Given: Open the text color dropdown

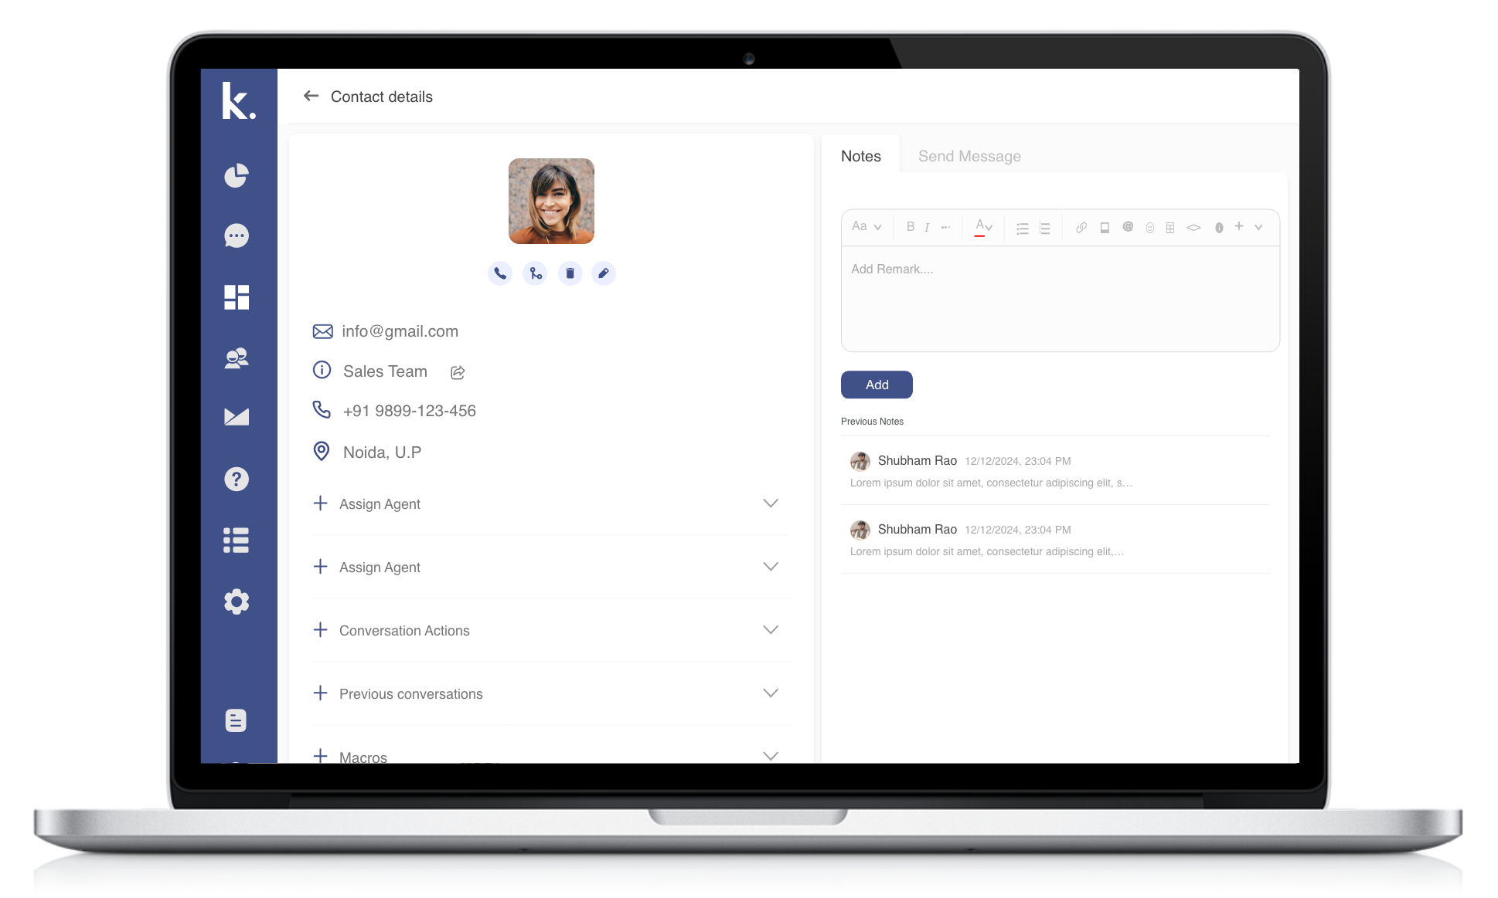Looking at the screenshot, I should (x=984, y=227).
